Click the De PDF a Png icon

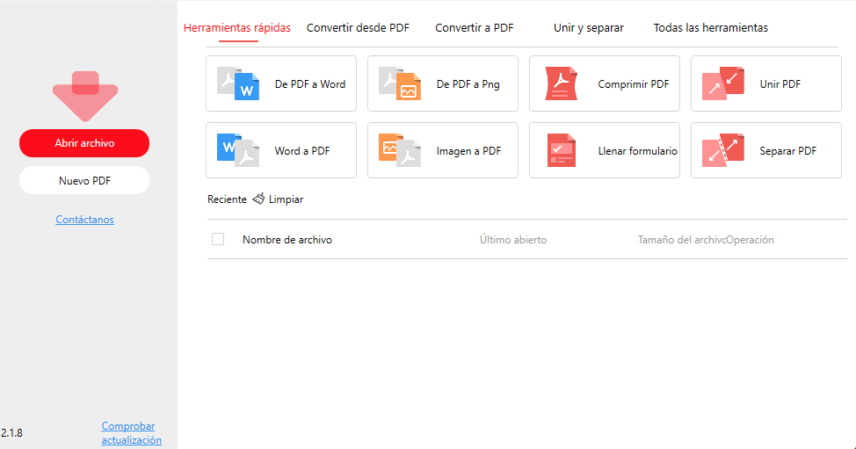tap(400, 83)
